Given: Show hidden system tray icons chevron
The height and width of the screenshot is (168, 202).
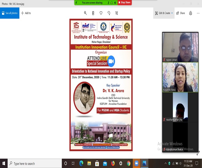Looking at the screenshot, I should (166, 163).
